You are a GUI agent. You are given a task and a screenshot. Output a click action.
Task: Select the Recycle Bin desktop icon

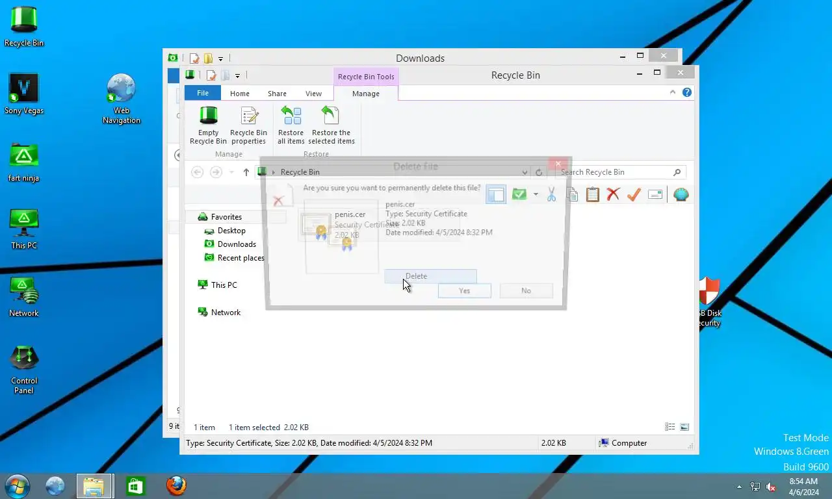[24, 27]
